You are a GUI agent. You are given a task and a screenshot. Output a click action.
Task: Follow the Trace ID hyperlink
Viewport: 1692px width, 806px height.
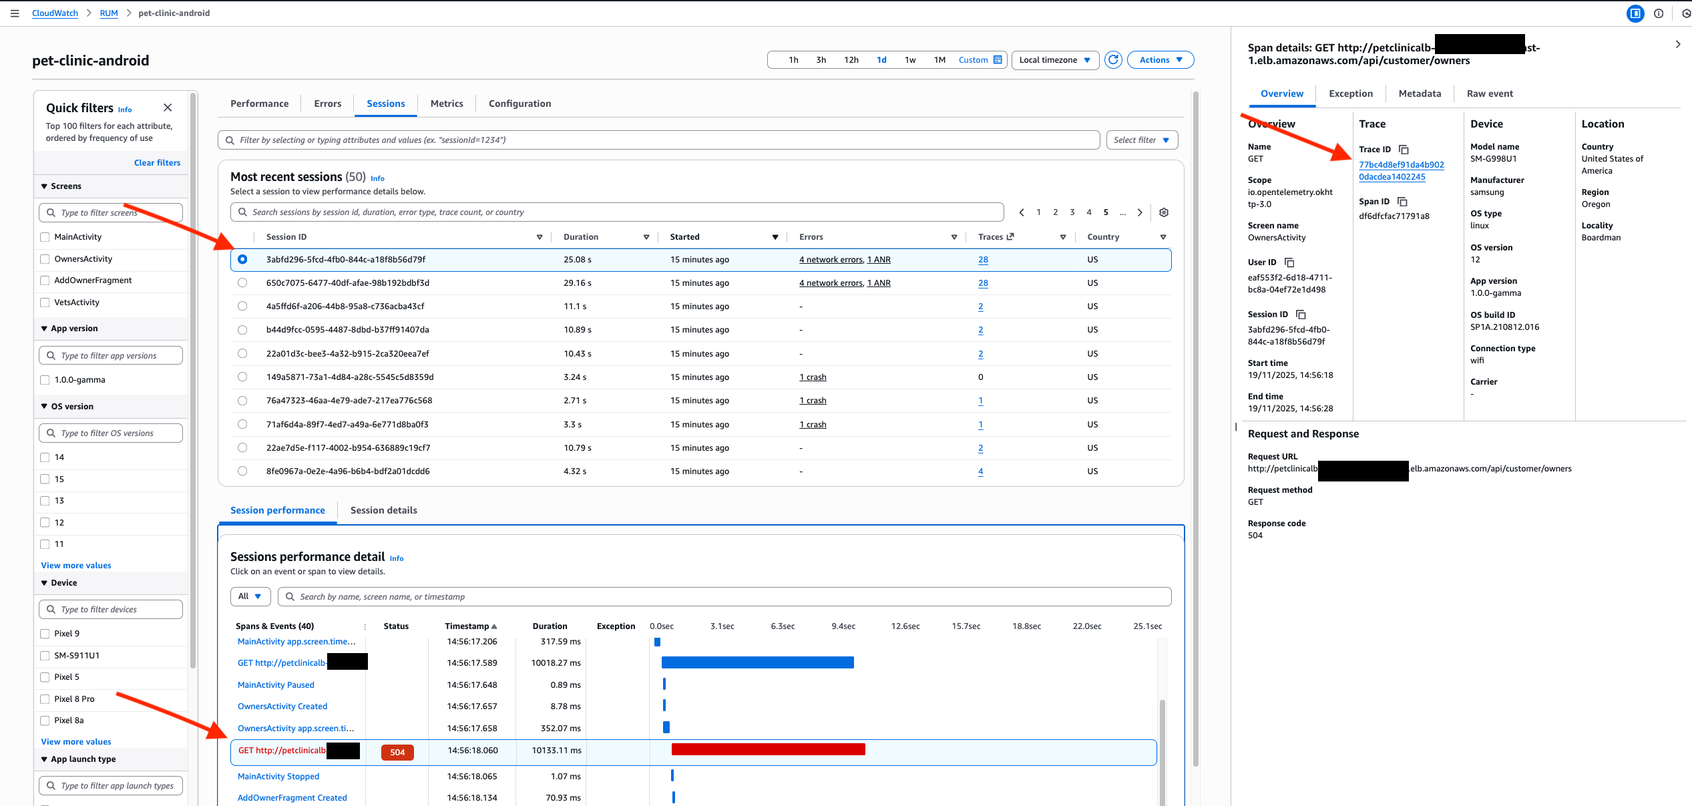tap(1400, 164)
